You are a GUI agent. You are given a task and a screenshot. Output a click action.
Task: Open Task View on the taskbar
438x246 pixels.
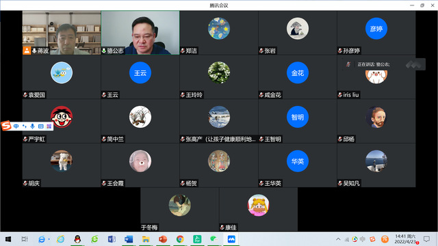[x=25, y=239]
